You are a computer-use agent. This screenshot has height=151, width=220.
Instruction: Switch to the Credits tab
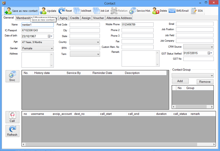[x=75, y=18]
